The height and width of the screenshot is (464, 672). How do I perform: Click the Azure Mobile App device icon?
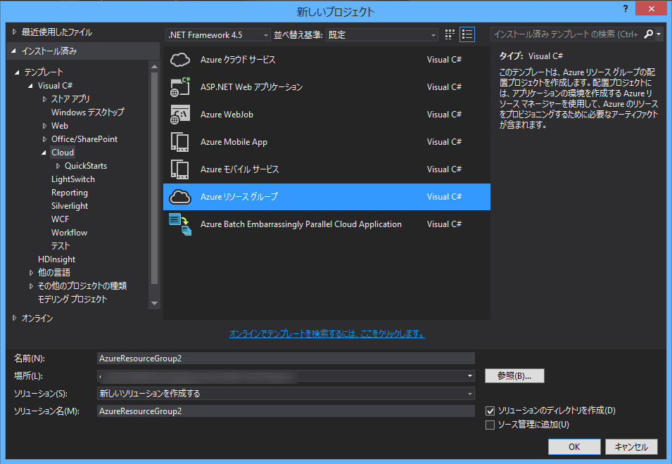click(180, 142)
